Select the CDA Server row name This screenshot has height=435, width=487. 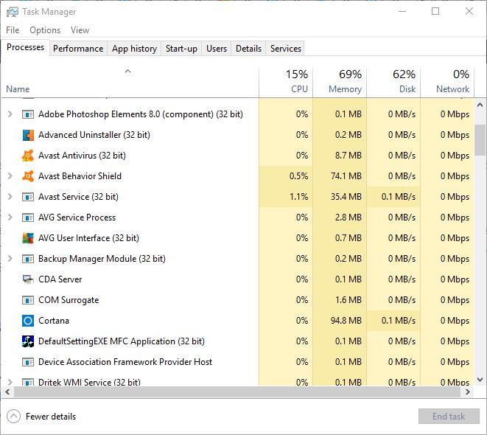(x=60, y=279)
